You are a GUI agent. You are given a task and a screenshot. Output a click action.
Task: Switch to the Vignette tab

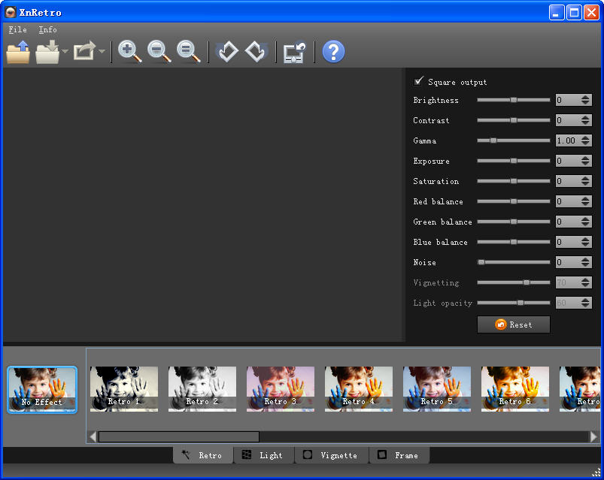(x=330, y=455)
